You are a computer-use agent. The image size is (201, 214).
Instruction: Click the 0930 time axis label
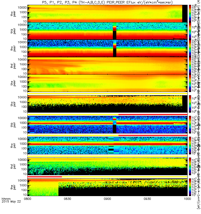coord(147,199)
